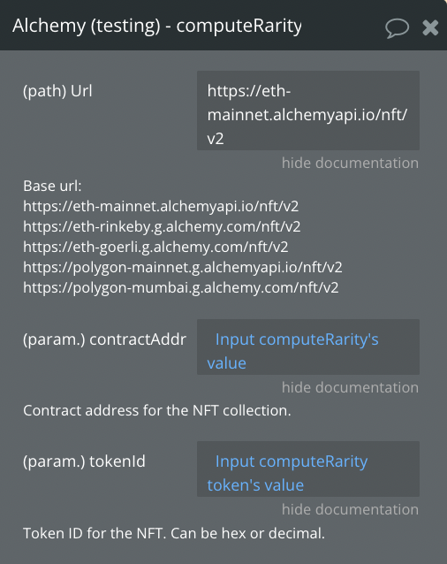Hide documentation below the contractAddr field

point(350,387)
